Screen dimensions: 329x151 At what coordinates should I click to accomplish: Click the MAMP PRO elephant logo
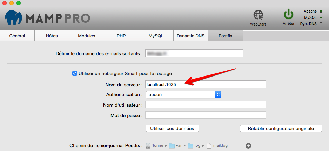(14, 18)
